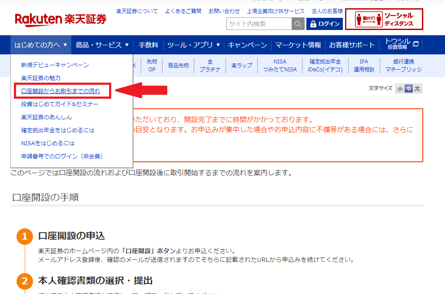Select 投資はじめてガイド&セミナー in the dropdown
The width and height of the screenshot is (445, 294).
(60, 104)
